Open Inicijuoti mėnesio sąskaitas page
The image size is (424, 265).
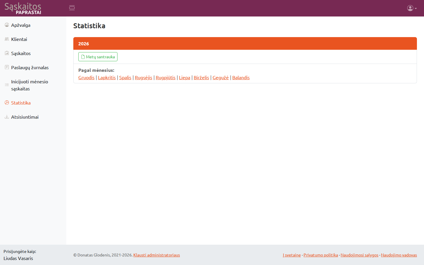pyautogui.click(x=33, y=85)
